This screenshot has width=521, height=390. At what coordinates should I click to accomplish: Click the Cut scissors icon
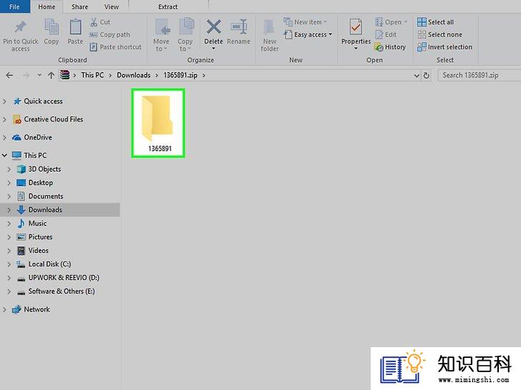point(94,22)
